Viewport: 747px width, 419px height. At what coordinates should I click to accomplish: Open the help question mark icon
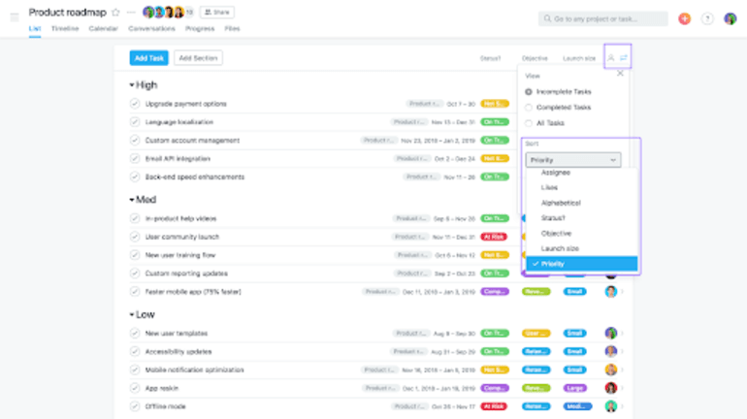(707, 18)
